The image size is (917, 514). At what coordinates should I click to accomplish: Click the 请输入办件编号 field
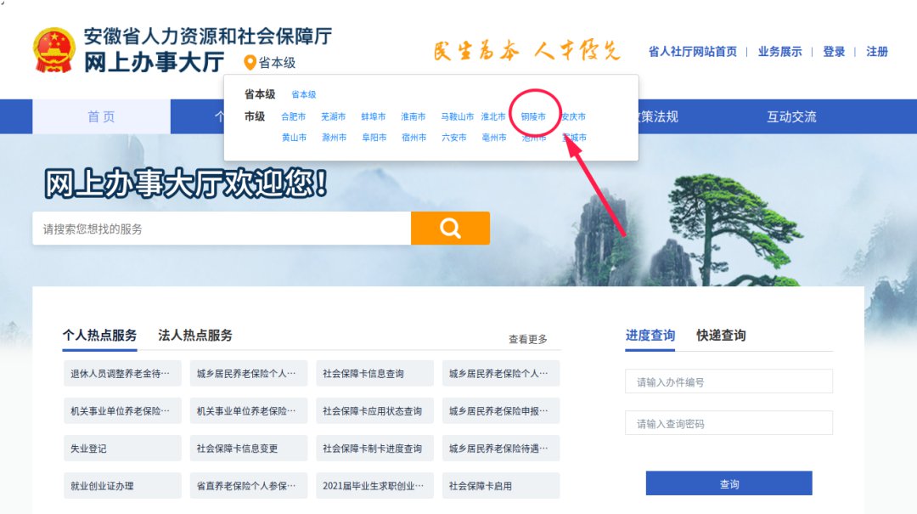point(729,382)
